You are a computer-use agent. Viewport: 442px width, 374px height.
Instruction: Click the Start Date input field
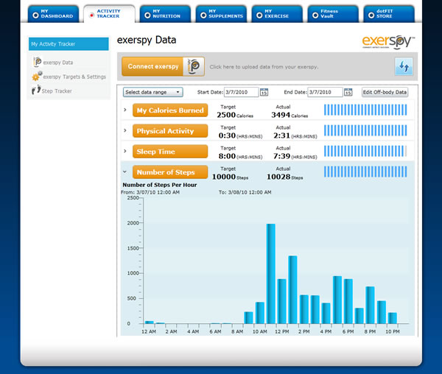tap(240, 92)
